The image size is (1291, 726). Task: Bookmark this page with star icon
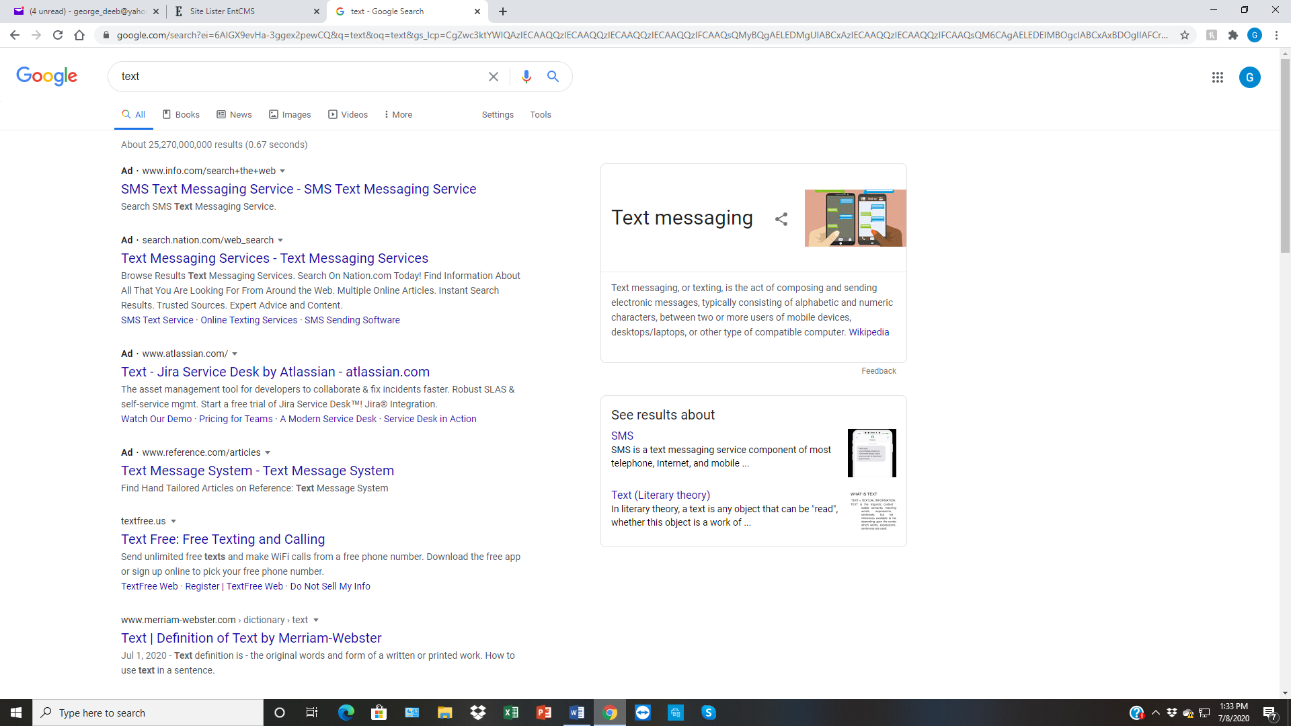point(1184,35)
